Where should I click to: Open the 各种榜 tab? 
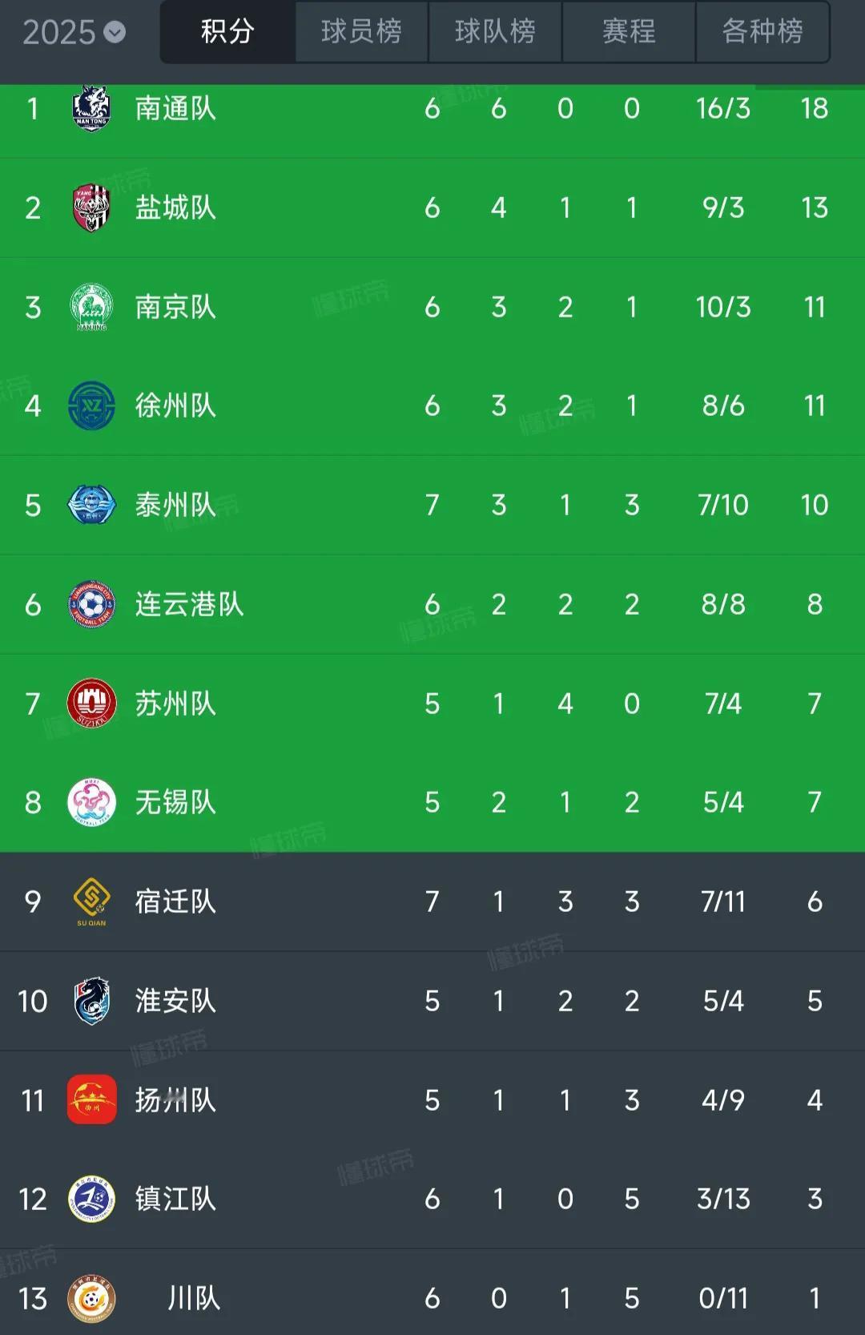pyautogui.click(x=762, y=32)
